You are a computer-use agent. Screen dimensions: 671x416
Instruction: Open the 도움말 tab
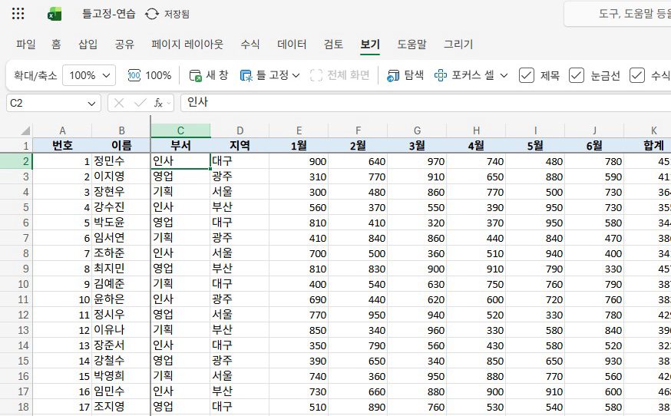(412, 44)
